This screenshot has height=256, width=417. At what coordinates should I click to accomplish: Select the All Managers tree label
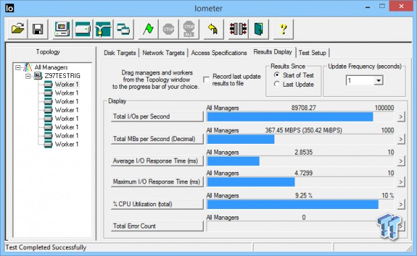51,67
